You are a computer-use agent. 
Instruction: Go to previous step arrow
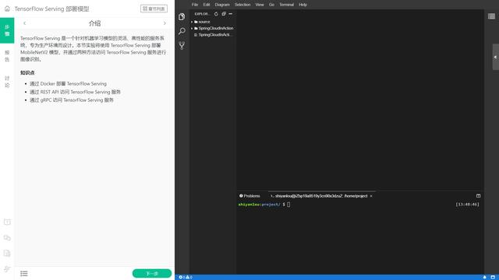click(x=24, y=23)
